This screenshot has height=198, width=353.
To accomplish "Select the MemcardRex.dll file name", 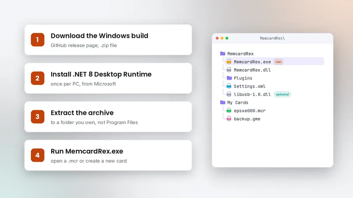I will click(252, 70).
